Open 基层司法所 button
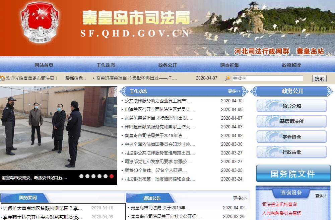The height and width of the screenshot is (220, 335). tap(292, 121)
